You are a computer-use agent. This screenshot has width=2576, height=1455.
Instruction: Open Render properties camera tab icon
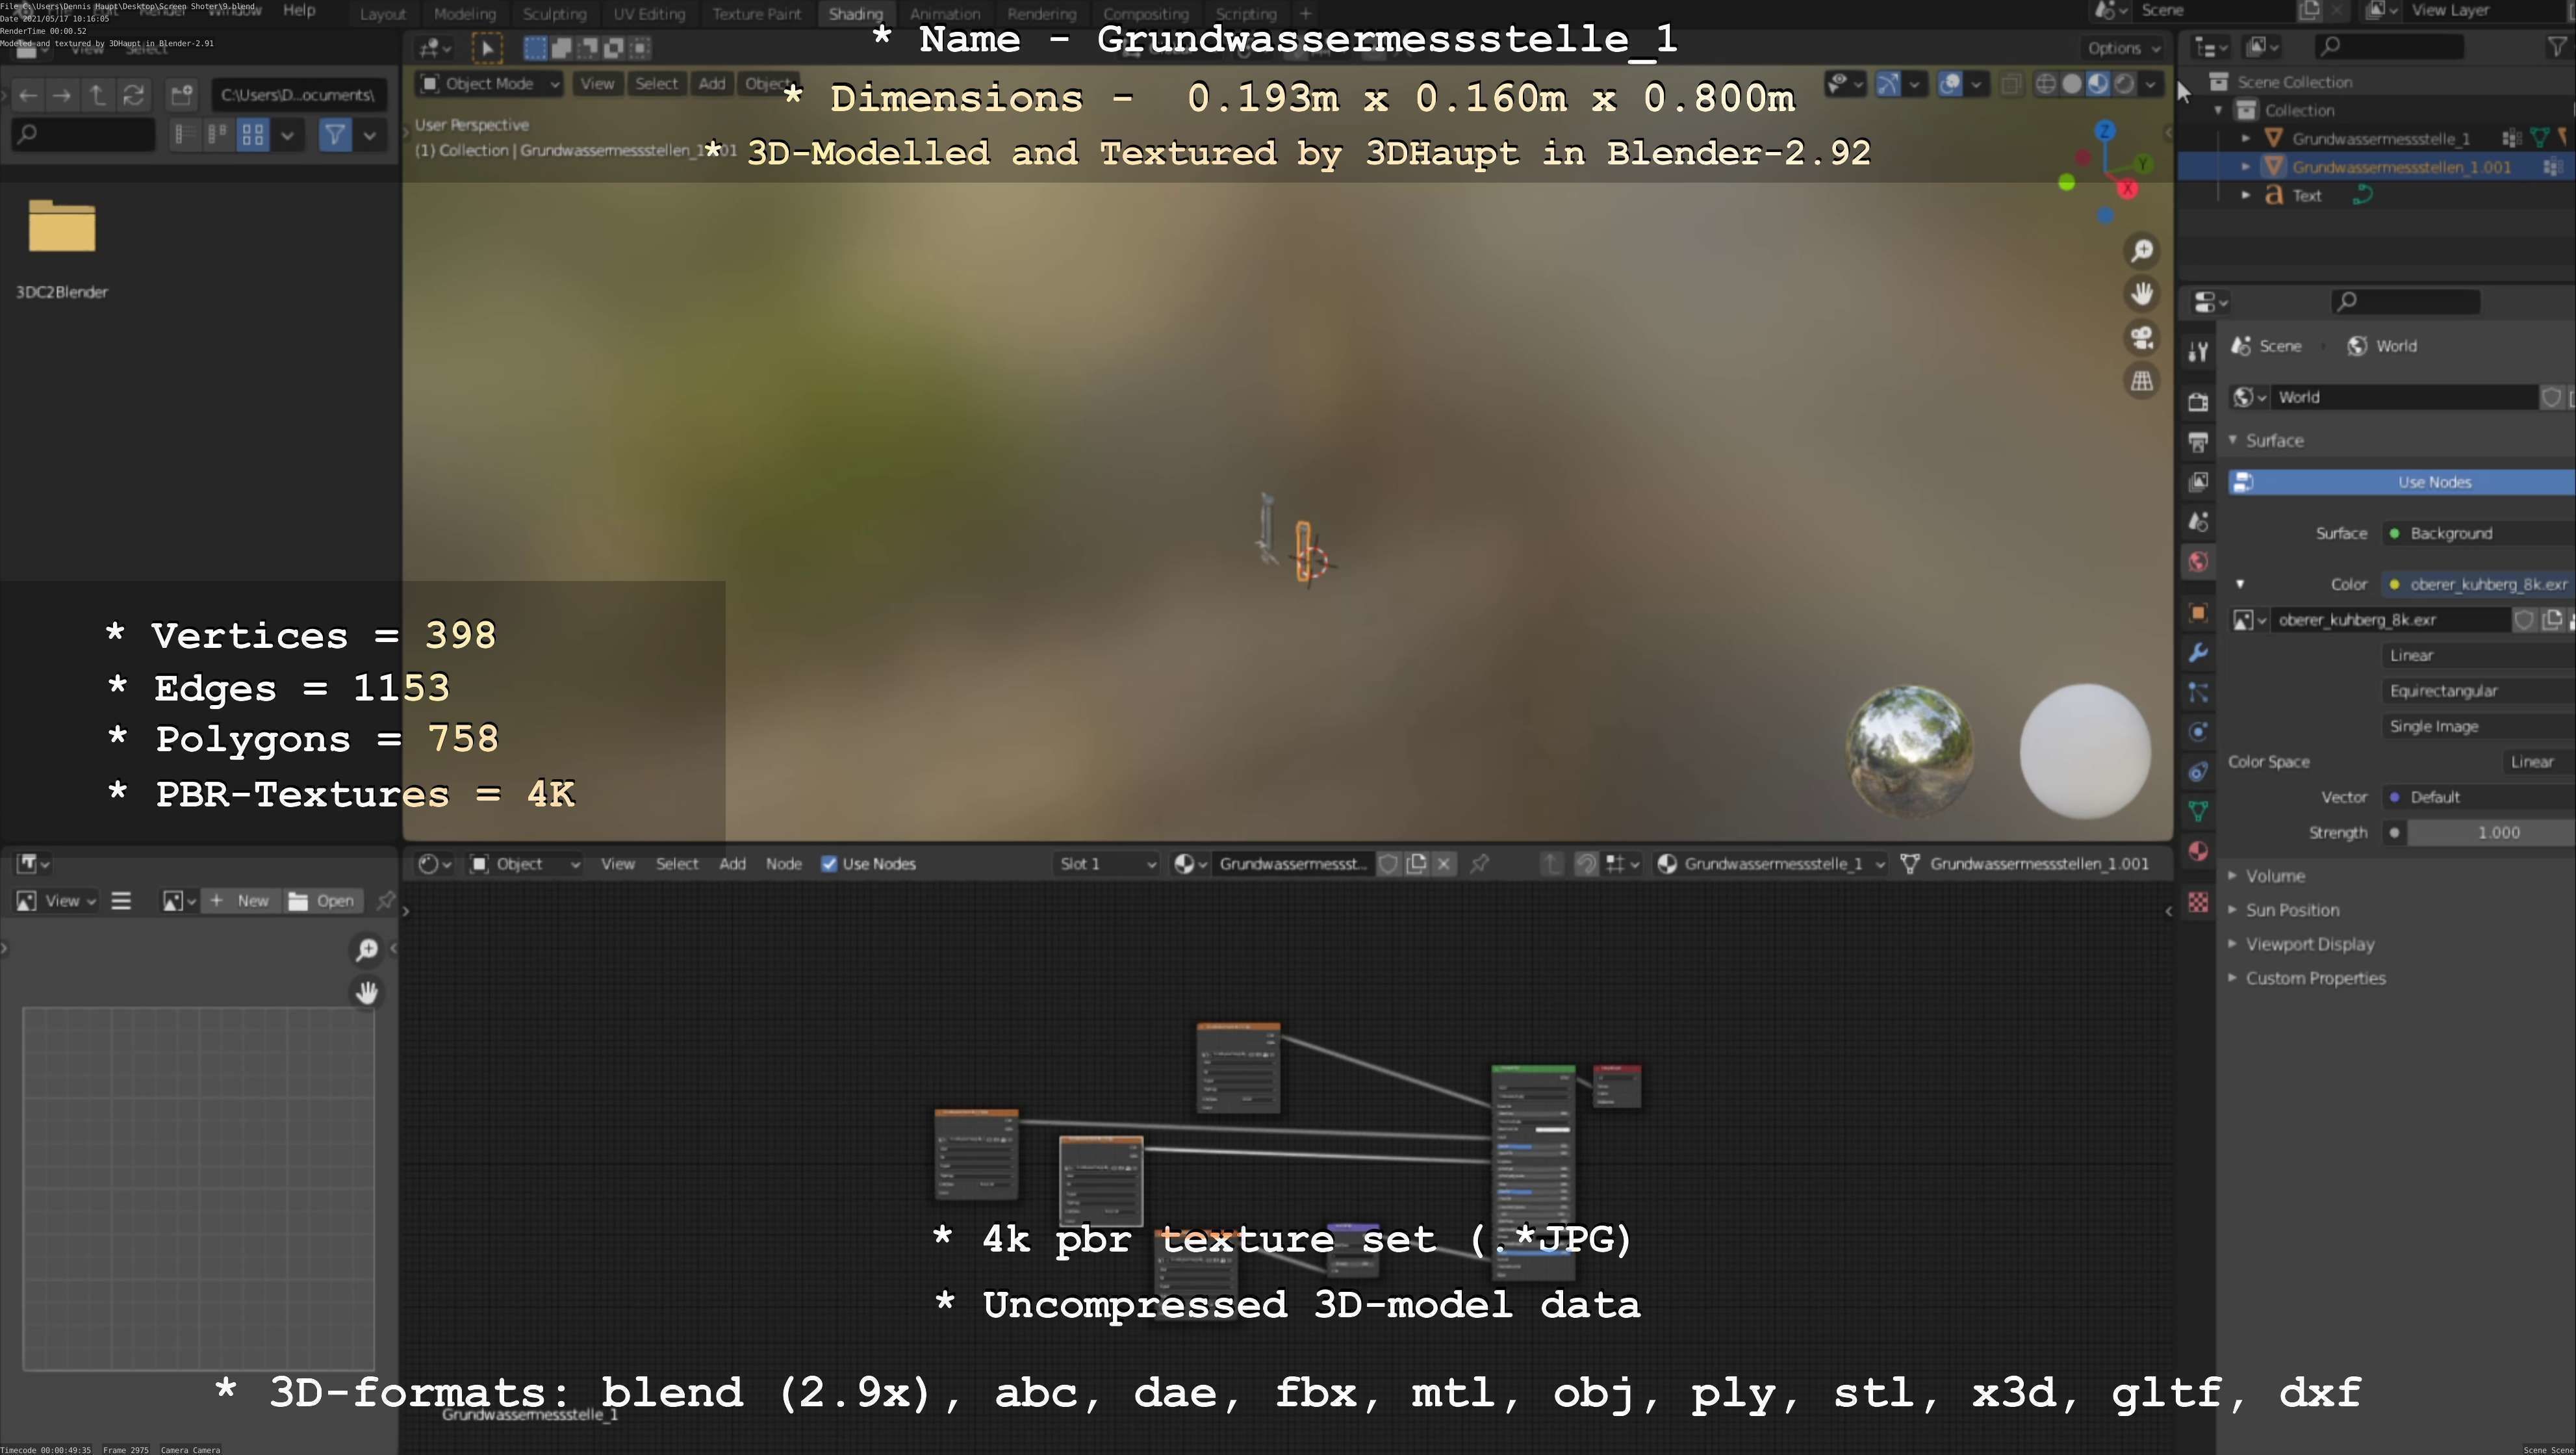coord(2197,402)
